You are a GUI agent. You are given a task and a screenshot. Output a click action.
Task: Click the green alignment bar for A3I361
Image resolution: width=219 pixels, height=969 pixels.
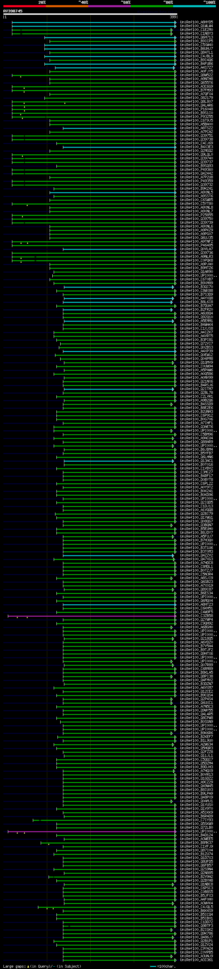pyautogui.click(x=119, y=960)
